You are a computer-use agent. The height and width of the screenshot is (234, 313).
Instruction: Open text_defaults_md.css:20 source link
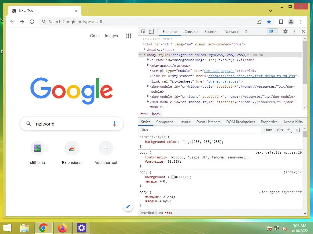tap(278, 152)
